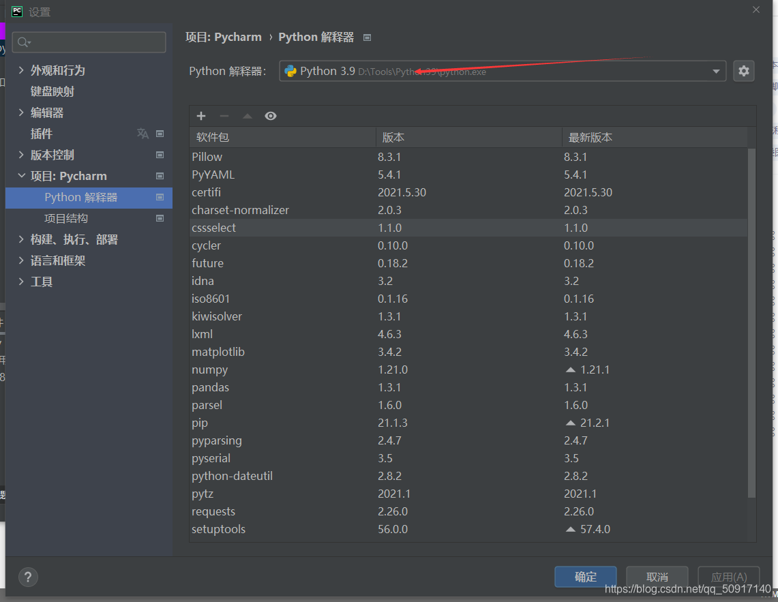Select the numpy package row

[468, 370]
